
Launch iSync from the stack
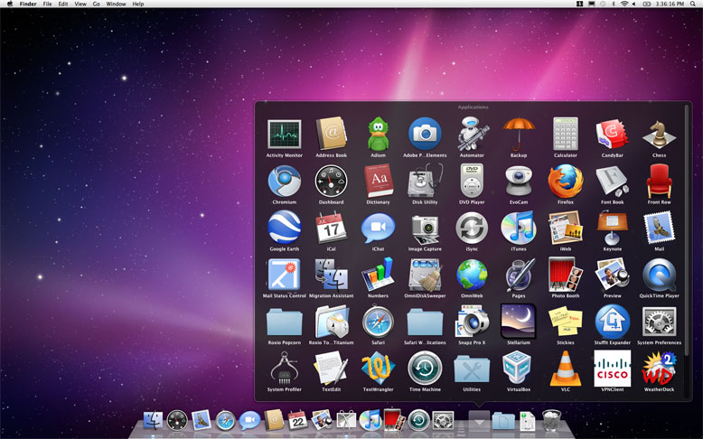point(472,228)
